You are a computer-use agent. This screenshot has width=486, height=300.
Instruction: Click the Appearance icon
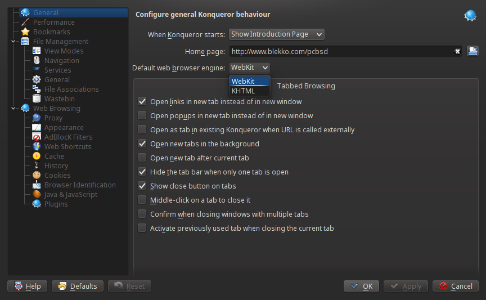point(37,128)
